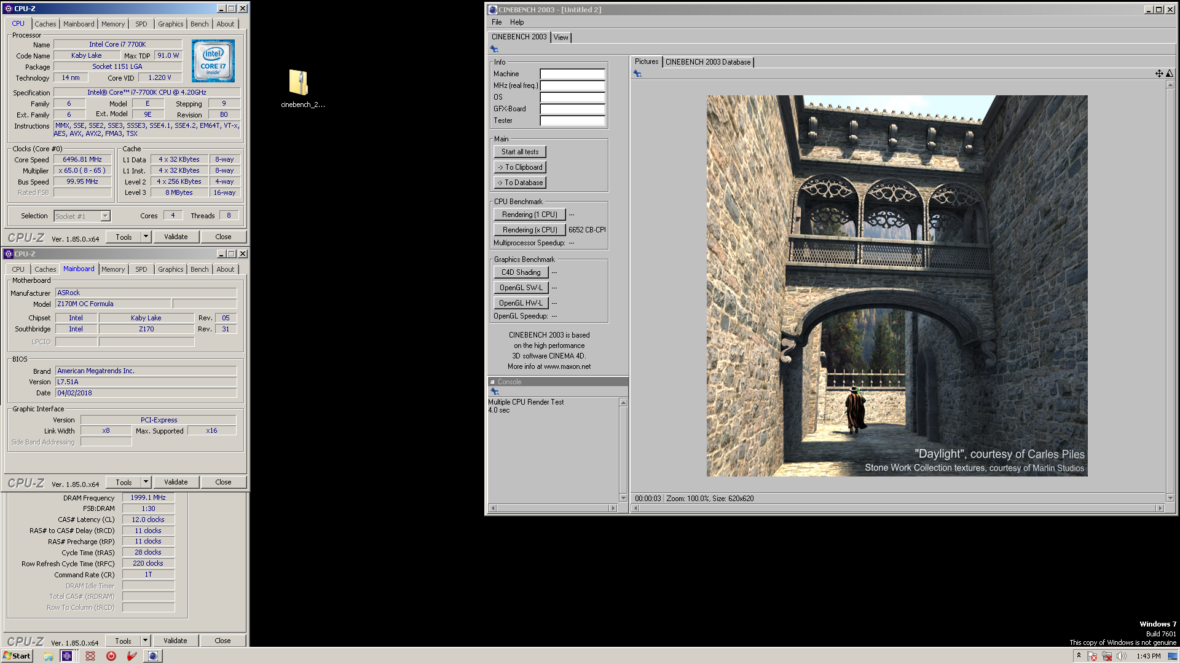Viewport: 1180px width, 664px height.
Task: Click the To Clipboard button
Action: 520,167
